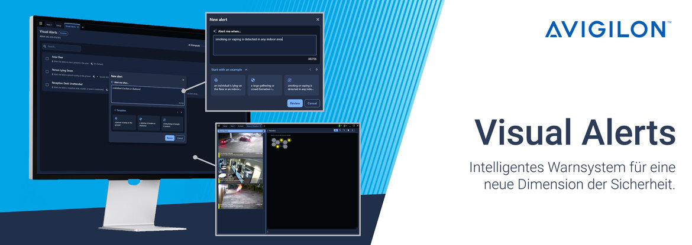The height and width of the screenshot is (245, 692).
Task: Check the Reception Desk Unattended checkbox
Action: point(47,84)
